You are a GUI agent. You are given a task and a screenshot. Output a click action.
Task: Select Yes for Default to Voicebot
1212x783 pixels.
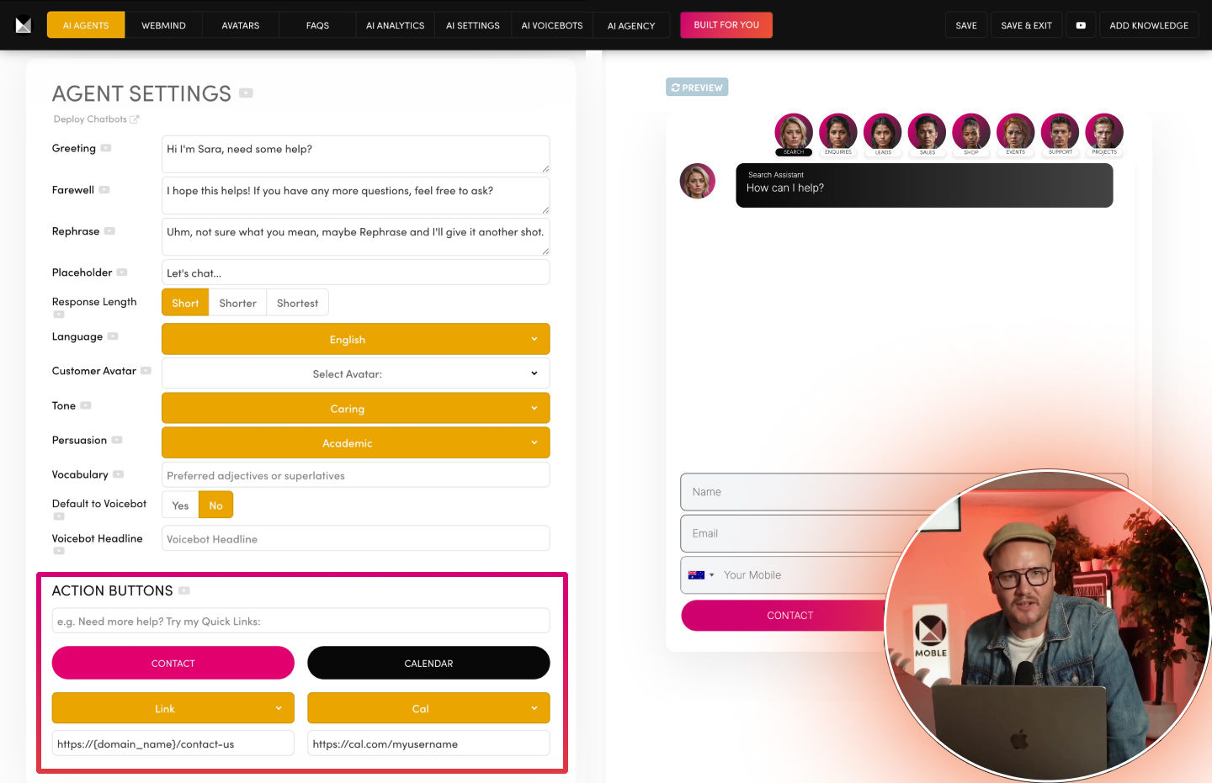pyautogui.click(x=180, y=505)
